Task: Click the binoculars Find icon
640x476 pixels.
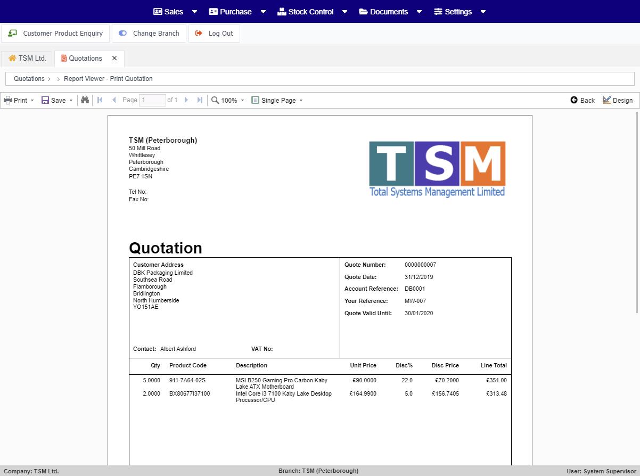Action: (x=85, y=100)
